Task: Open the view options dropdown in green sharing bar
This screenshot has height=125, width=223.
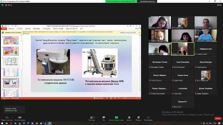Action: click(148, 1)
